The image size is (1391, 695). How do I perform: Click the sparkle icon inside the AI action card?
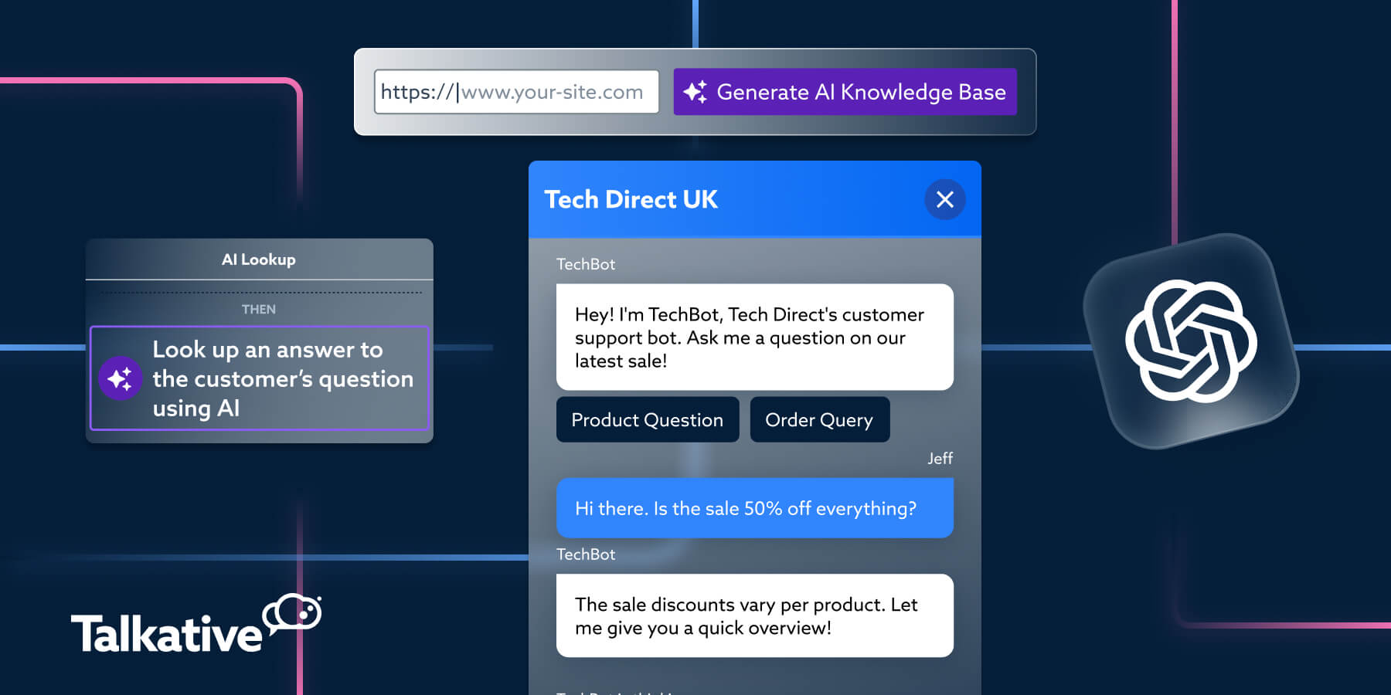point(119,379)
